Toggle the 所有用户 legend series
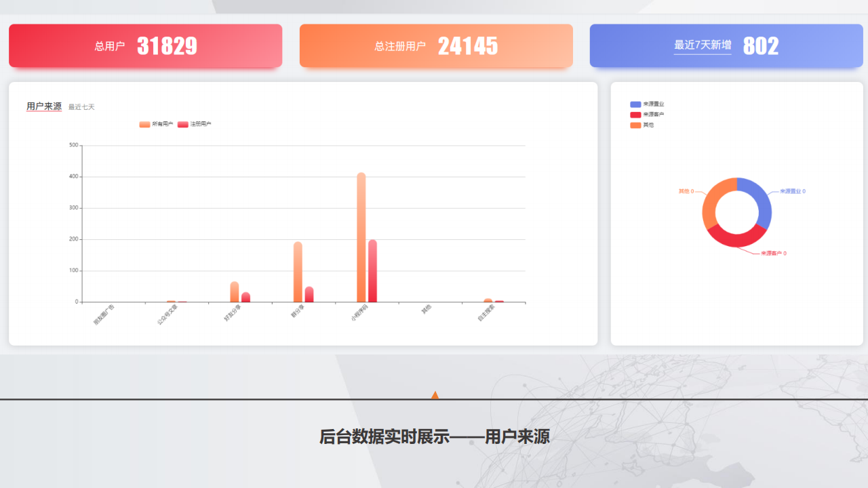Image resolution: width=868 pixels, height=488 pixels. 156,124
